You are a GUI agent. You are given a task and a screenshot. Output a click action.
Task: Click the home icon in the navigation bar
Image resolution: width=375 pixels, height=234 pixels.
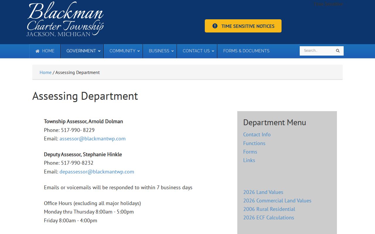[x=37, y=51]
